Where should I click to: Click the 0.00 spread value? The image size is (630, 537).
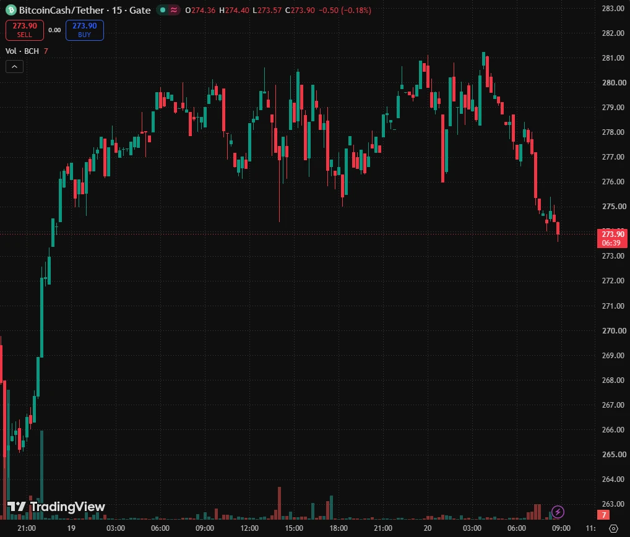tap(54, 30)
